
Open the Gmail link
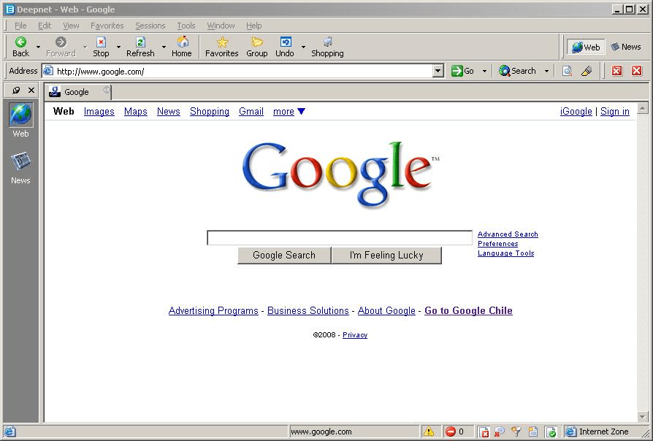click(x=251, y=111)
